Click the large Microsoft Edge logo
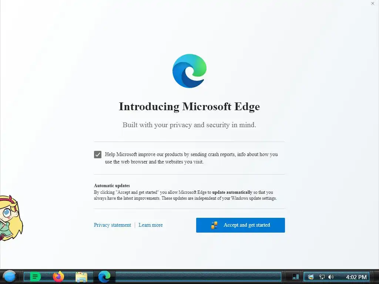This screenshot has height=284, width=379. click(189, 71)
